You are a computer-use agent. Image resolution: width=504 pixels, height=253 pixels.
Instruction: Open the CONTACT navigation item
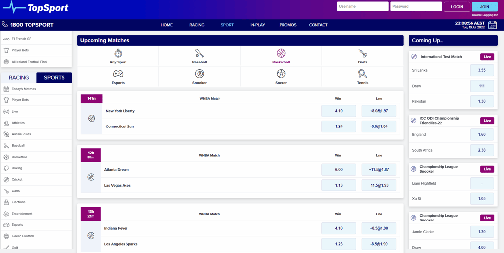tap(318, 25)
